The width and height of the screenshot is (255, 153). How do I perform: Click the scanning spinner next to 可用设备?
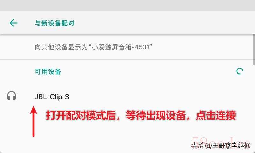pyautogui.click(x=240, y=71)
